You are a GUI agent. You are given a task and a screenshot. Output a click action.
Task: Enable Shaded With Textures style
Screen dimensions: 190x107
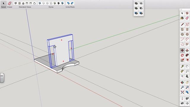tap(58, 3)
